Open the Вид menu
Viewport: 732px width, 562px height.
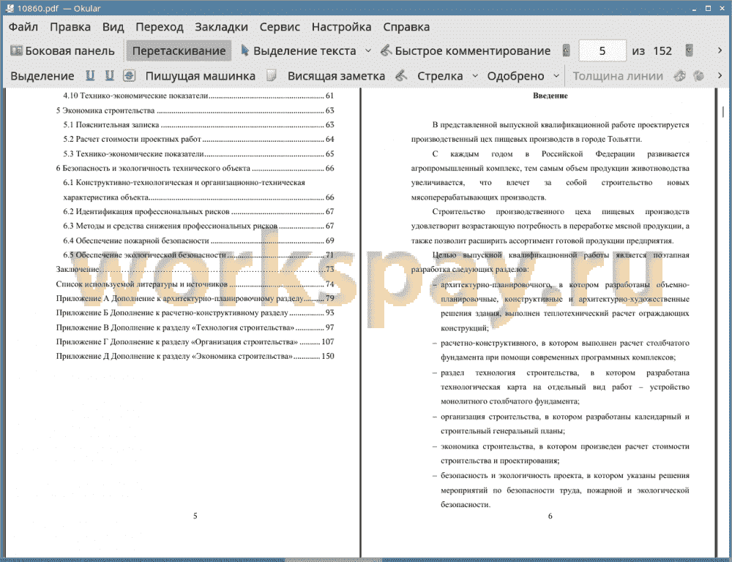(x=113, y=26)
